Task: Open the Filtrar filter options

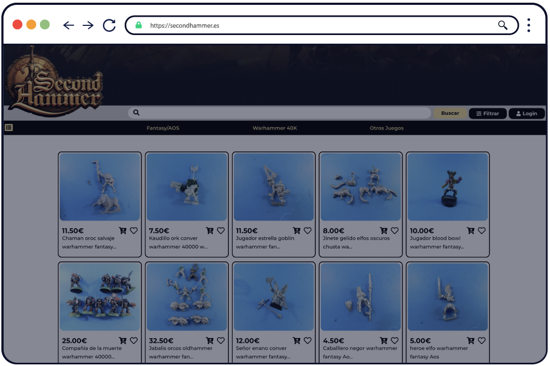Action: coord(487,113)
